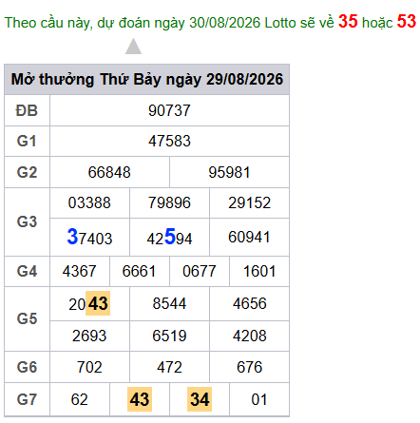The height and width of the screenshot is (423, 420).
Task: Click the highlighted 43 in G5 2043
Action: (98, 303)
